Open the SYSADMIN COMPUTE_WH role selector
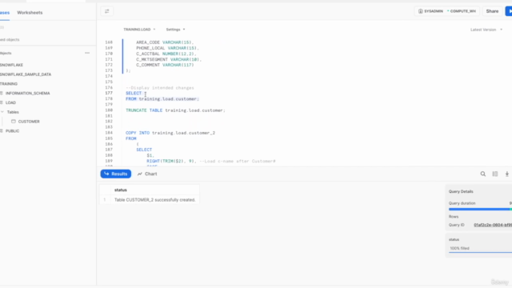Viewport: 512px width, 288px height. (446, 11)
